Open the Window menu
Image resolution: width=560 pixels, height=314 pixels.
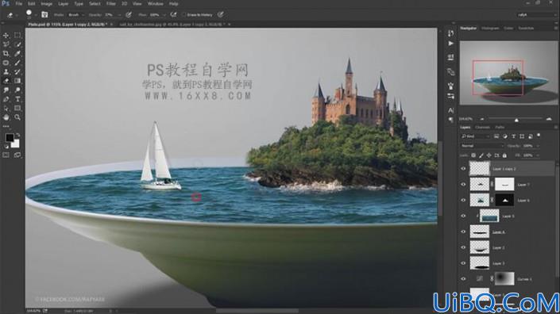pyautogui.click(x=156, y=3)
